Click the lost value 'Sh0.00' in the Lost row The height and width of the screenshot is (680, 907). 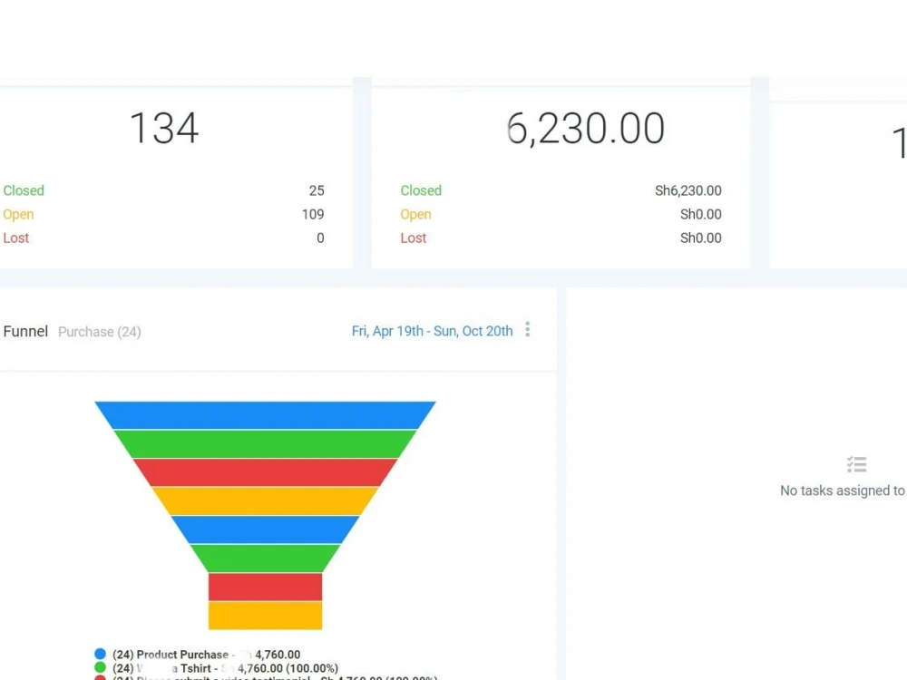701,238
